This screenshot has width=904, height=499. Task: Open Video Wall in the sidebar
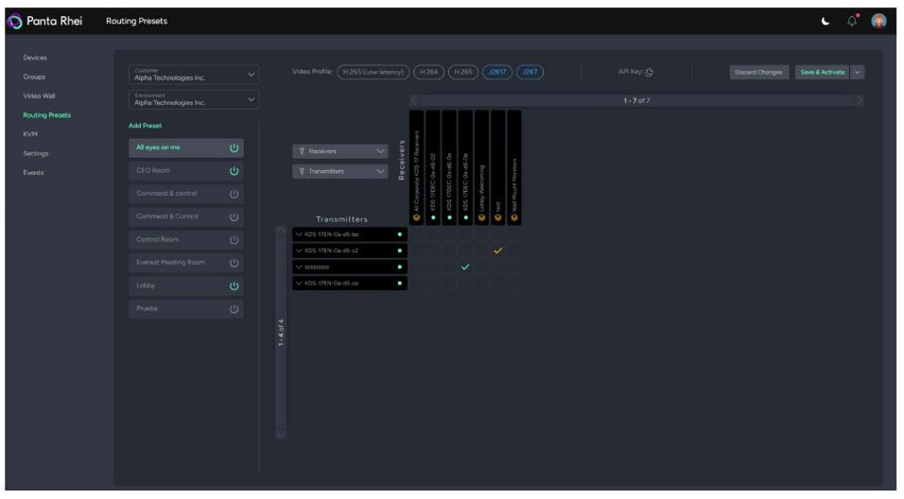tap(39, 95)
